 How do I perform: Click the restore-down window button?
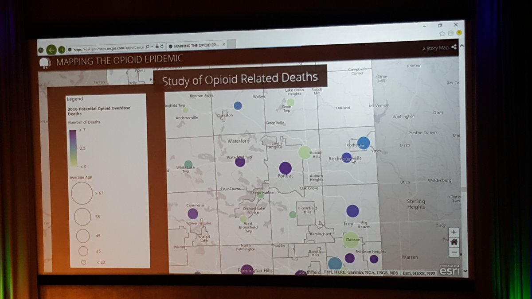point(440,25)
